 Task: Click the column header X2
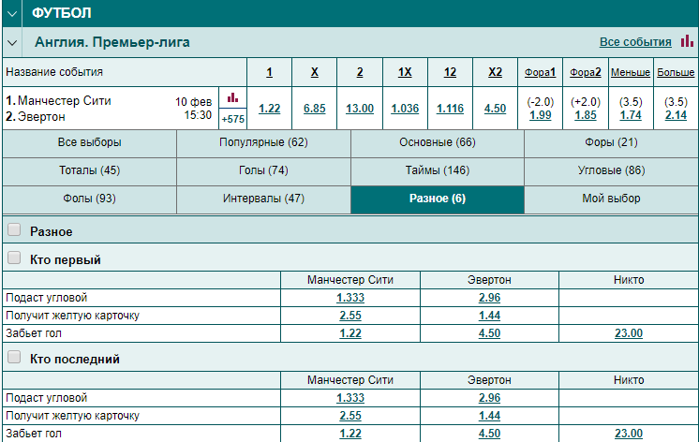tap(496, 72)
